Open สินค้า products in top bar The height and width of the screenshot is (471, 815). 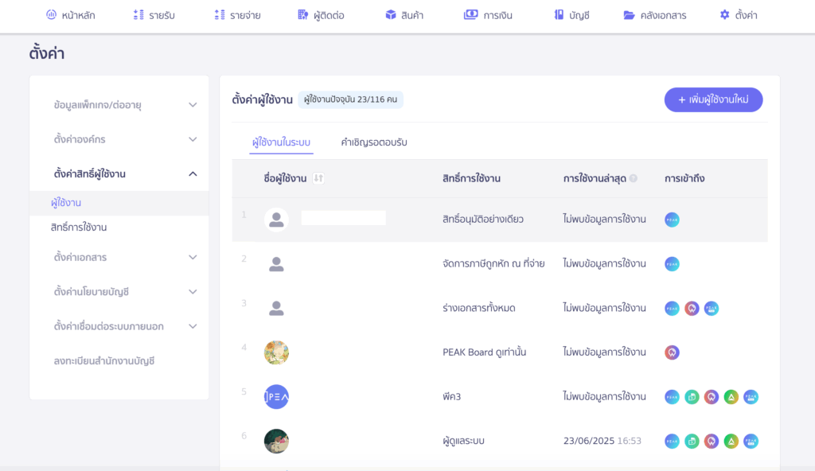(x=404, y=15)
